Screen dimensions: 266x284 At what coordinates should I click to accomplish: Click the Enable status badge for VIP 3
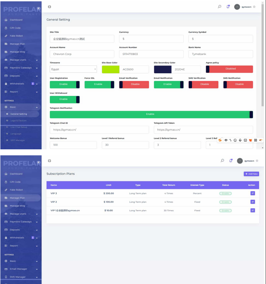tap(225, 193)
